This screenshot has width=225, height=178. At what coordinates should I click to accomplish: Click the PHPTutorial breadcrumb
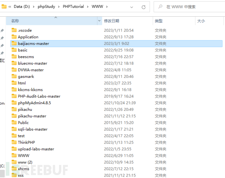[x=73, y=7]
